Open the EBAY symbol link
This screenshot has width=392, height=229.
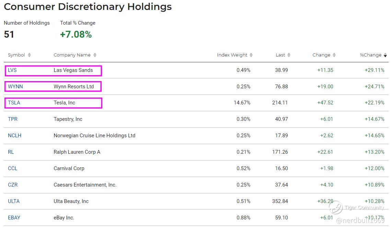14,218
